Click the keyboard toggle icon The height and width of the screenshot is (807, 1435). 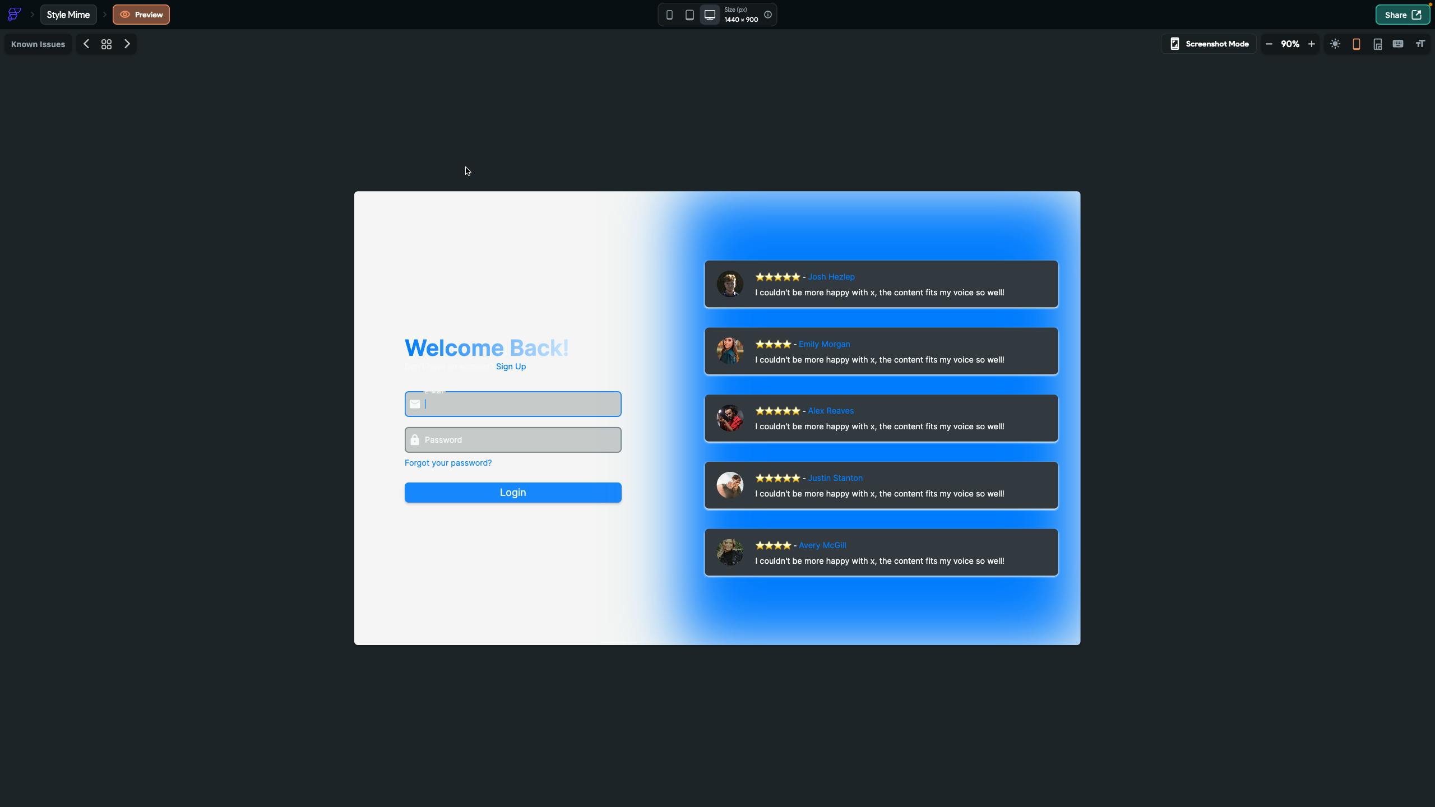[1398, 44]
